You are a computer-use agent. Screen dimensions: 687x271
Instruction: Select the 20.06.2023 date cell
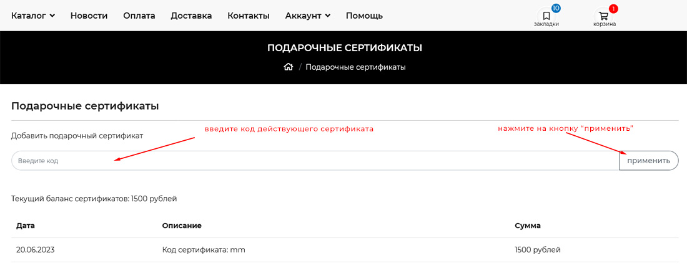coord(36,250)
